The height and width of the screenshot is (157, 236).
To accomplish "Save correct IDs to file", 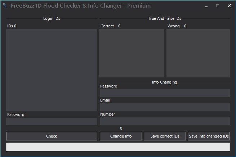I will 165,136.
